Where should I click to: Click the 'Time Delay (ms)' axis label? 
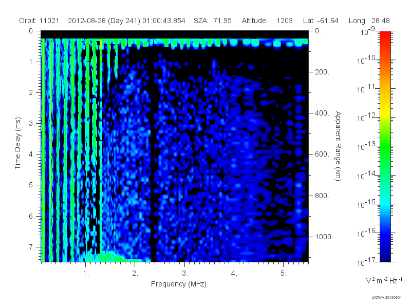[17, 143]
